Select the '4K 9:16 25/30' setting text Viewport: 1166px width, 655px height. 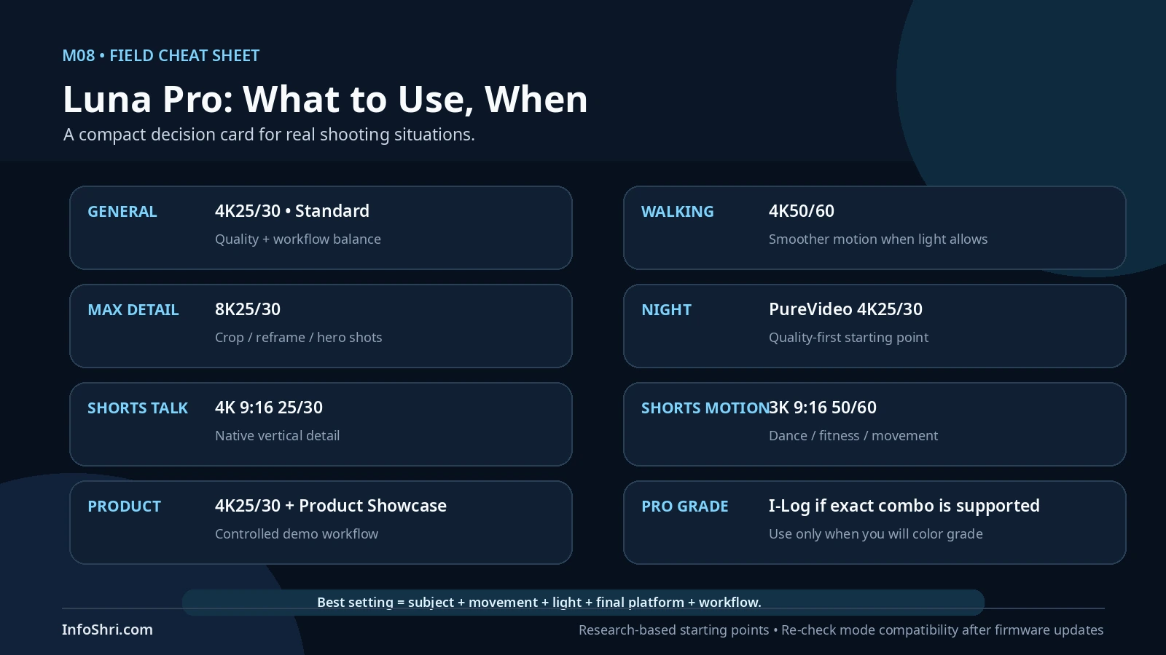click(269, 408)
